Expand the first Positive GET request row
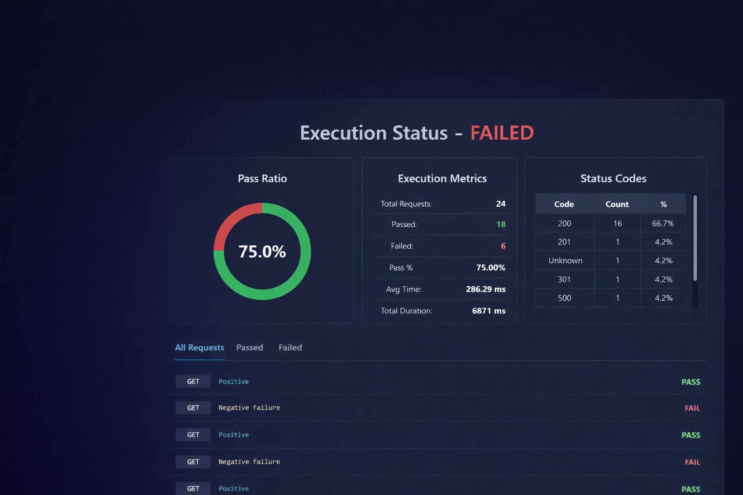Viewport: 743px width, 495px height. pyautogui.click(x=233, y=381)
